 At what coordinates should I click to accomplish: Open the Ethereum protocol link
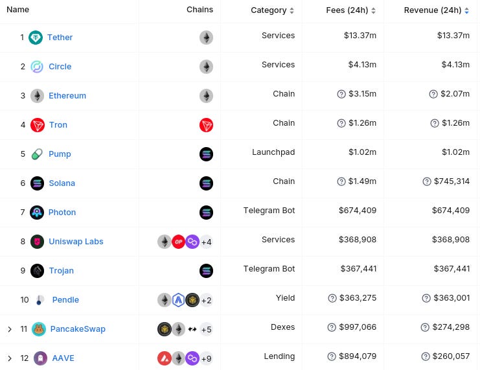tap(67, 95)
